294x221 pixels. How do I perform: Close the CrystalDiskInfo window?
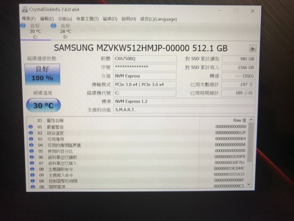click(253, 11)
